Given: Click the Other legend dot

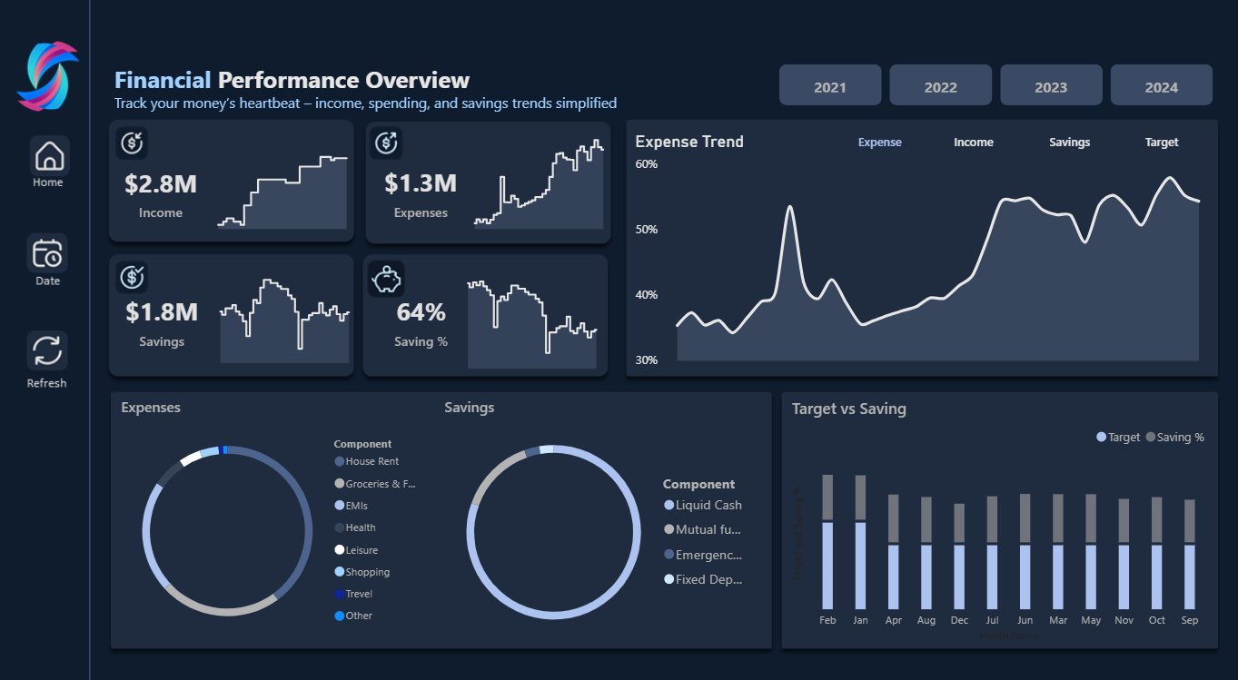Looking at the screenshot, I should click(340, 616).
